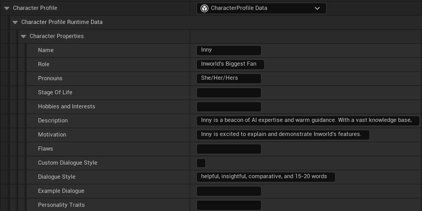Viewport: 422px width, 211px height.
Task: Select the Pronouns property label
Action: click(x=50, y=78)
